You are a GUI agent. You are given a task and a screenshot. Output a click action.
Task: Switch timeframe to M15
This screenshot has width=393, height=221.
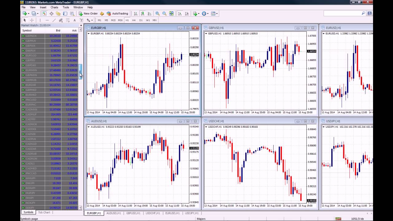[x=113, y=20]
